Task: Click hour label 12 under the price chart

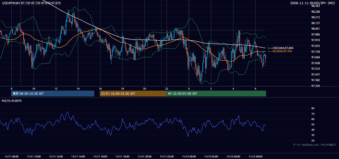Action: 56,89
